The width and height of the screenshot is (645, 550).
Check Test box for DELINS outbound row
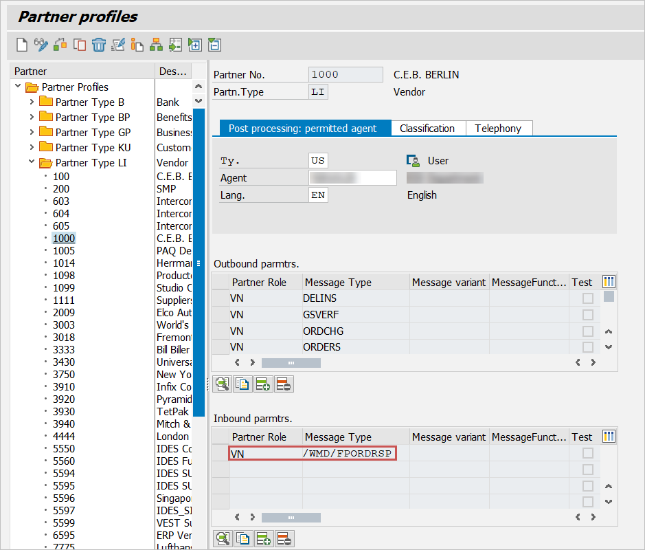(587, 298)
